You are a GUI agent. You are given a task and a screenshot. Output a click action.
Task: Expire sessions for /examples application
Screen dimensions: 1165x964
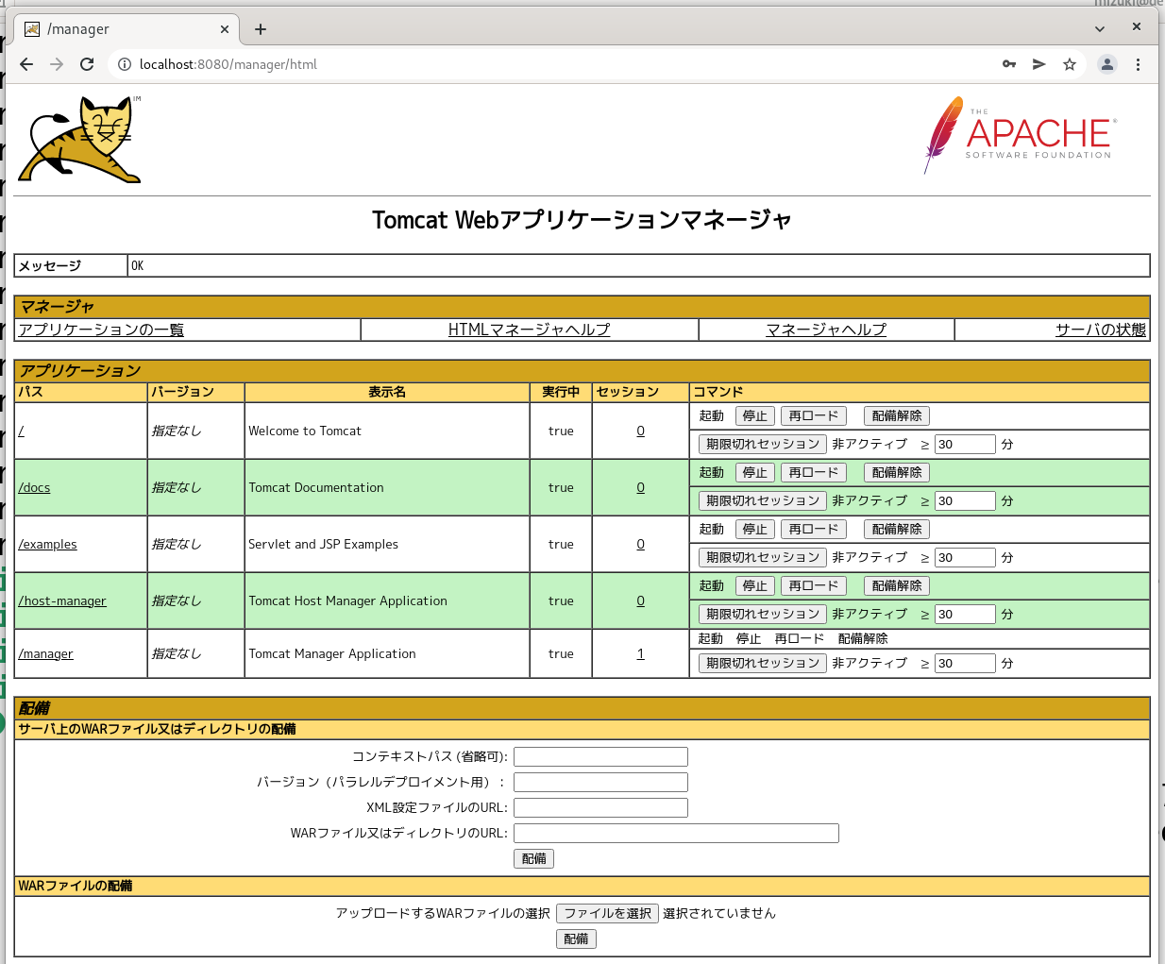click(763, 557)
